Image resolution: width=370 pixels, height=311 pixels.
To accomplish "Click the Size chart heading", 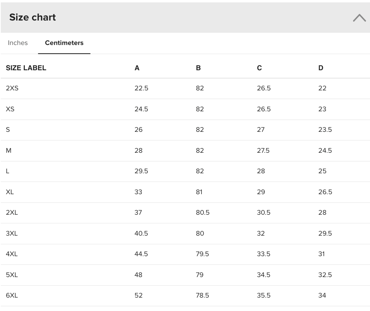I will [32, 17].
